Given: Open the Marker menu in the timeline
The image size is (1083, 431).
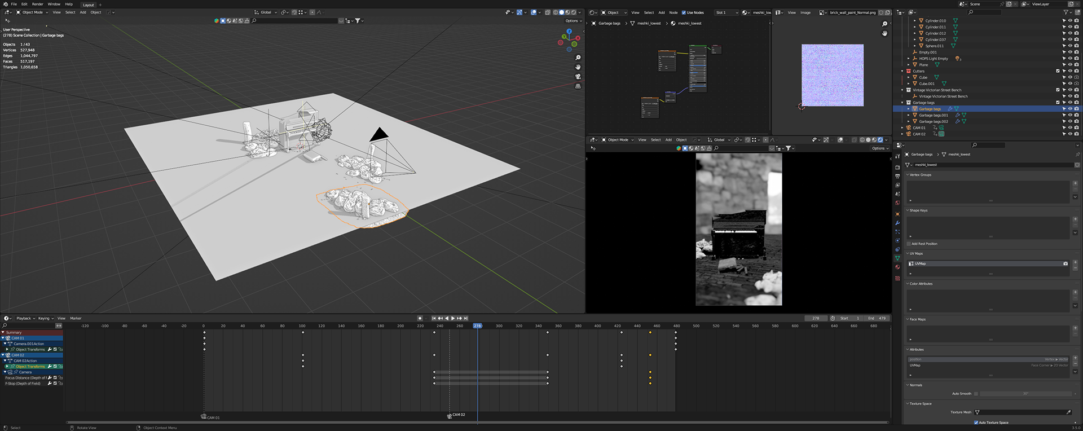Looking at the screenshot, I should 76,318.
